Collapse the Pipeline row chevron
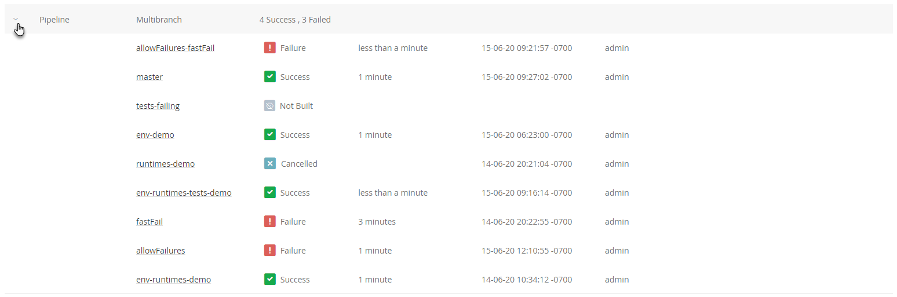Viewport: 897px width, 297px height. pyautogui.click(x=16, y=19)
